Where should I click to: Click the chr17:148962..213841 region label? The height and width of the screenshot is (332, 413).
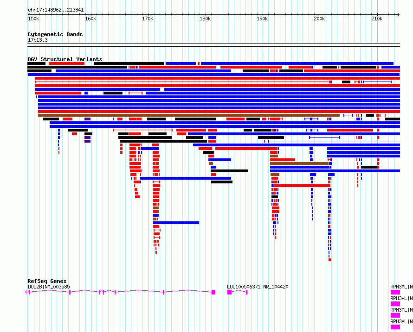56,10
